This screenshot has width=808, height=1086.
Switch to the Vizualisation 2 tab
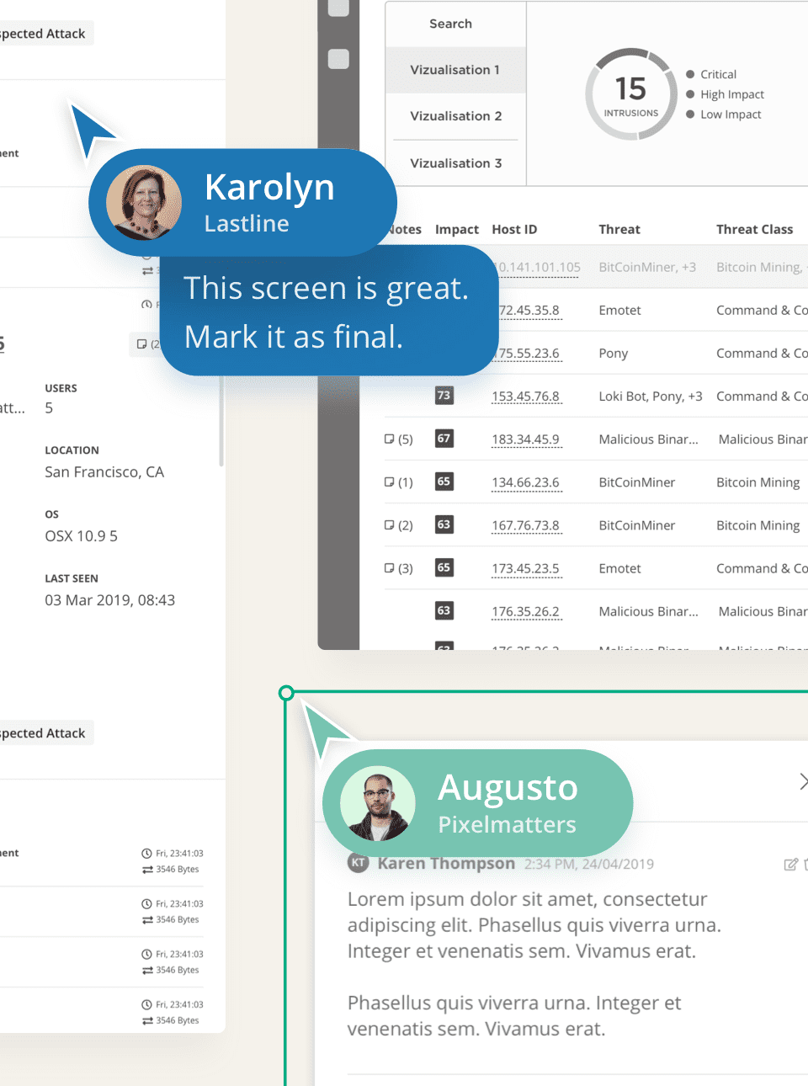(455, 116)
